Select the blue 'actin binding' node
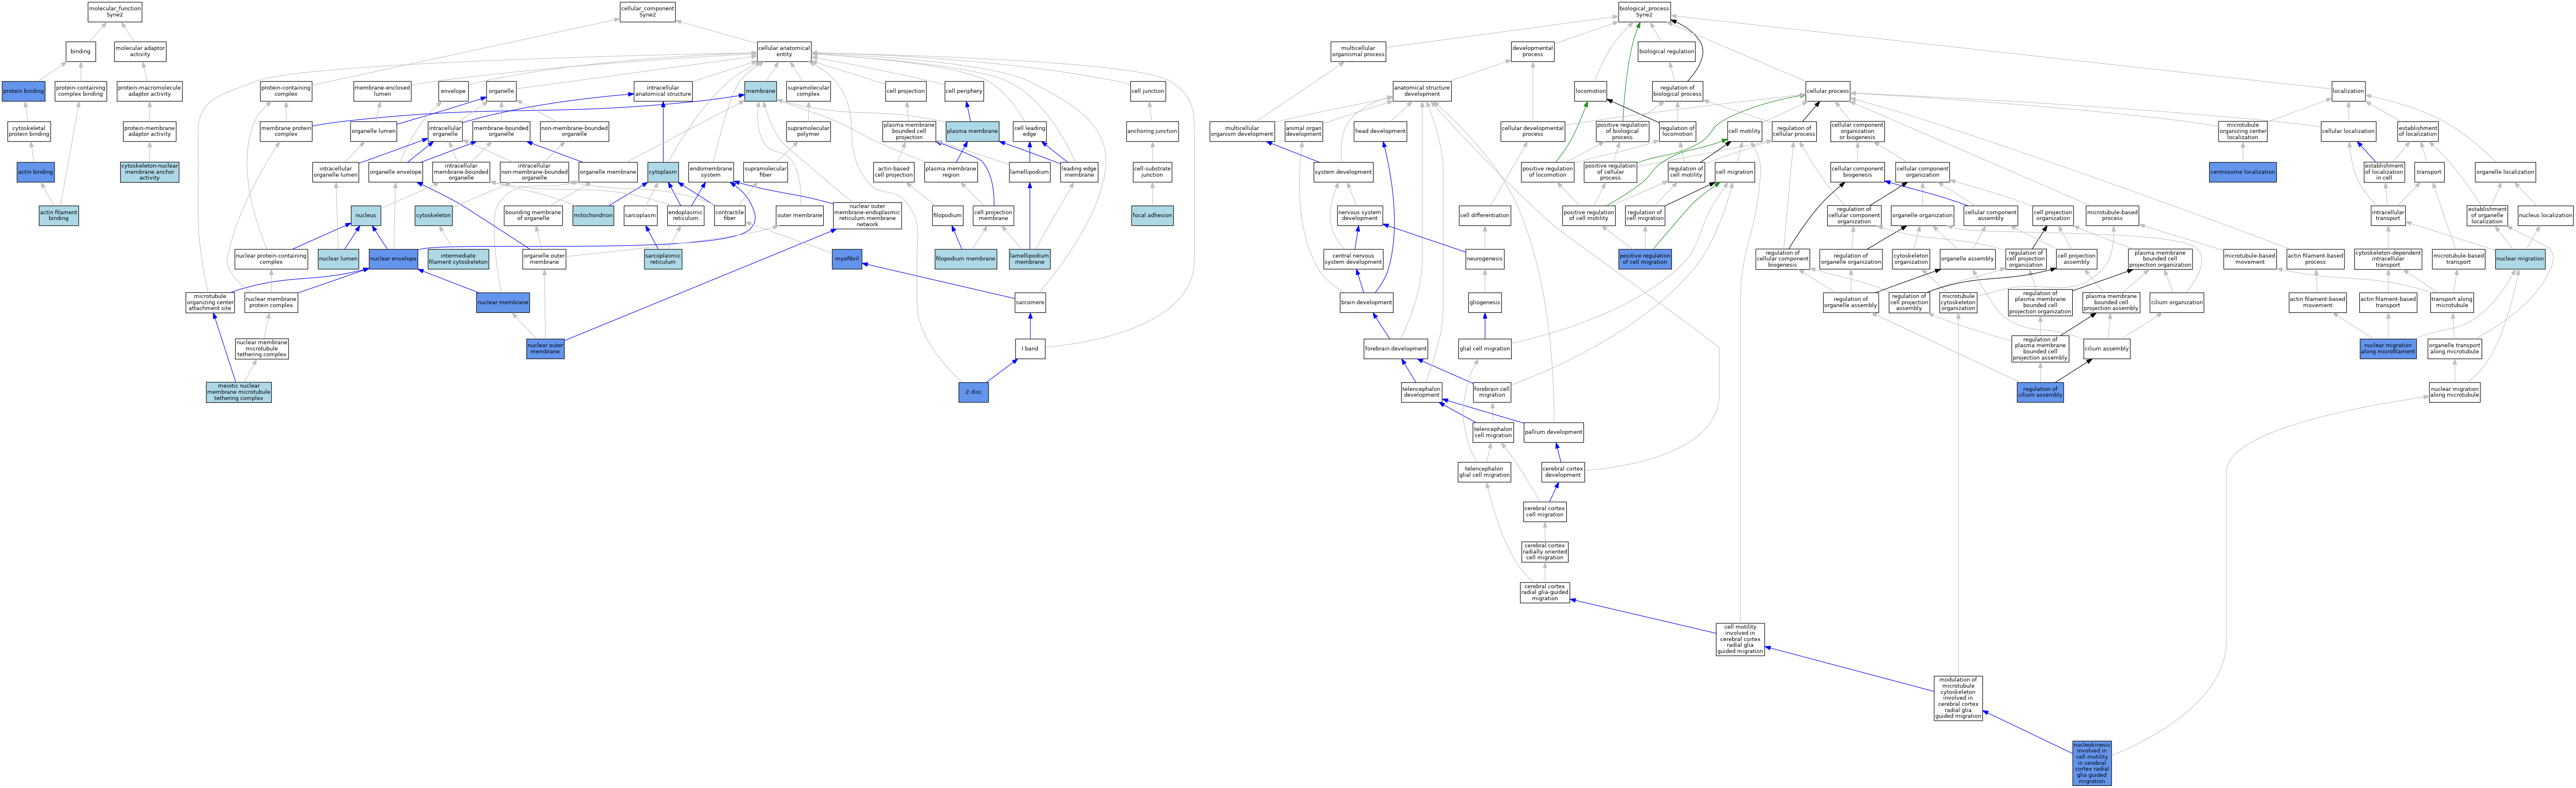 (x=35, y=172)
